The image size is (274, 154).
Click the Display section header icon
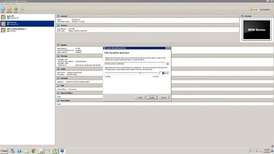[58, 45]
